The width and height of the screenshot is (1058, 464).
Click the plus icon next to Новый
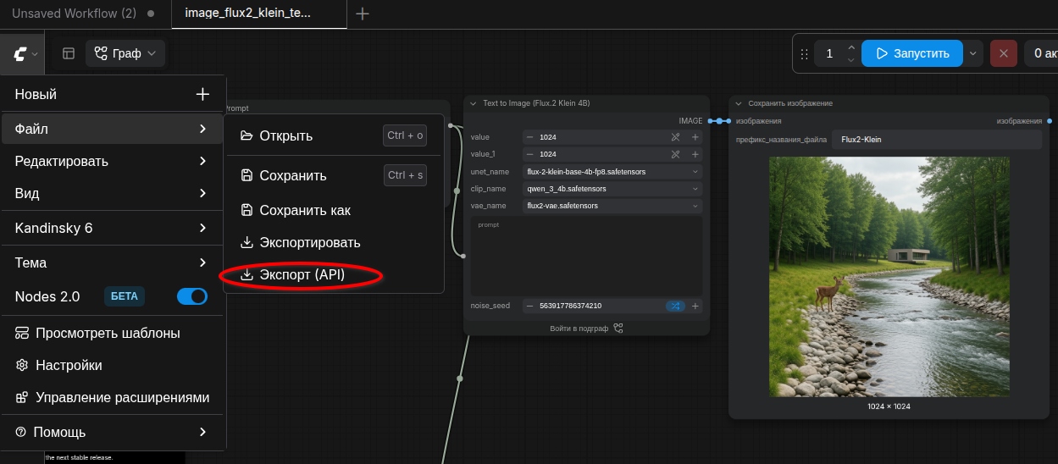tap(202, 94)
